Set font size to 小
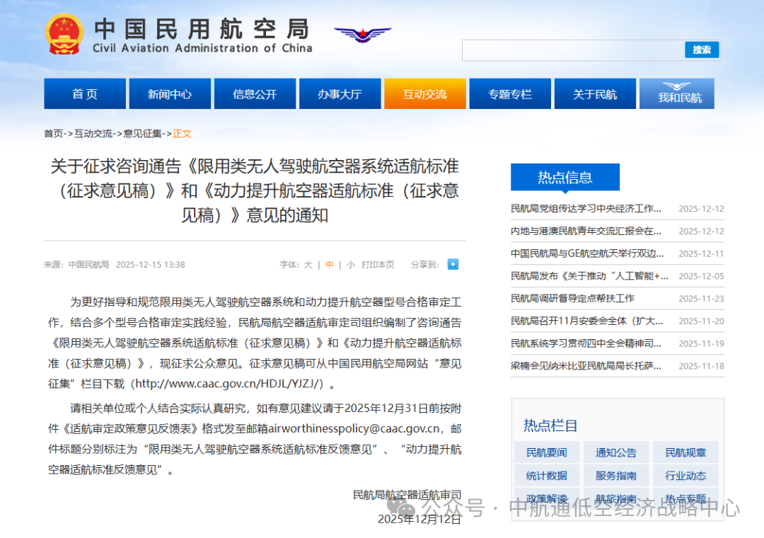The width and height of the screenshot is (764, 538). click(x=350, y=265)
